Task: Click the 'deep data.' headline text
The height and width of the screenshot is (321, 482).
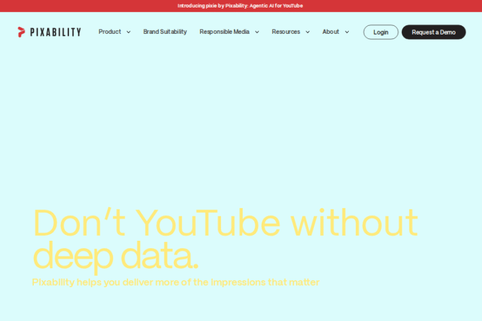Action: pyautogui.click(x=115, y=256)
